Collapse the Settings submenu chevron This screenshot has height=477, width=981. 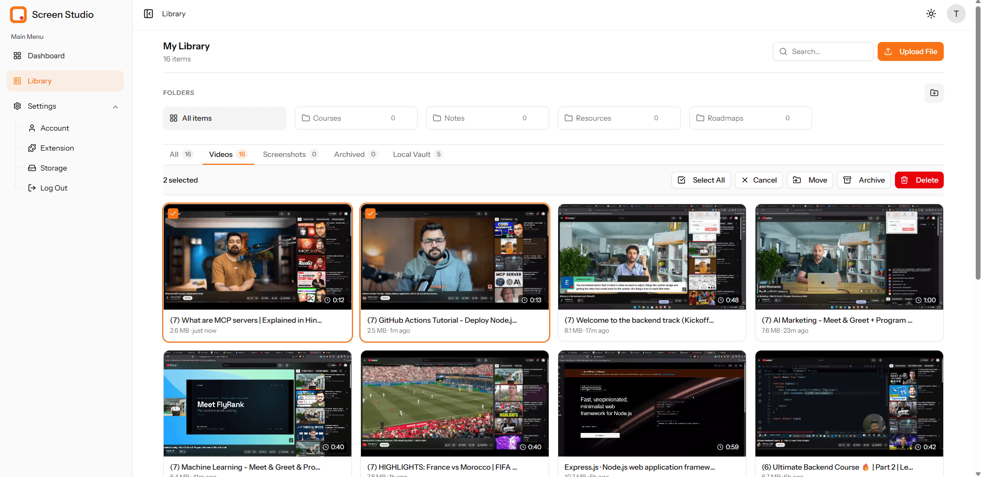click(x=115, y=107)
